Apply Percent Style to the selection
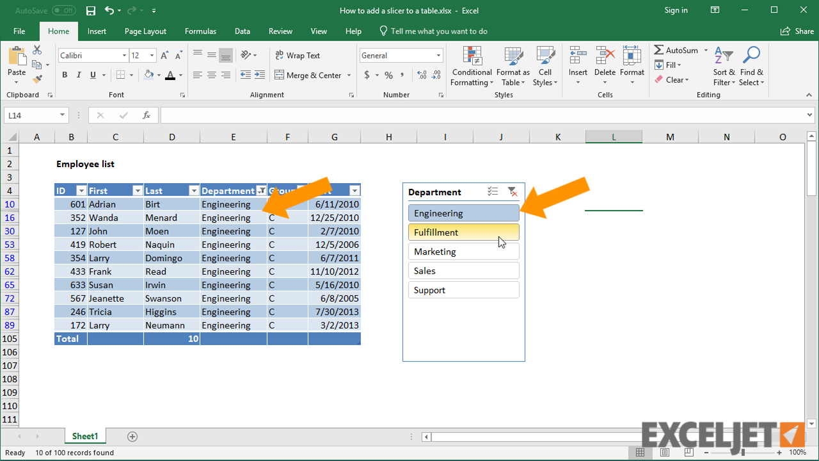The height and width of the screenshot is (461, 819). (387, 75)
